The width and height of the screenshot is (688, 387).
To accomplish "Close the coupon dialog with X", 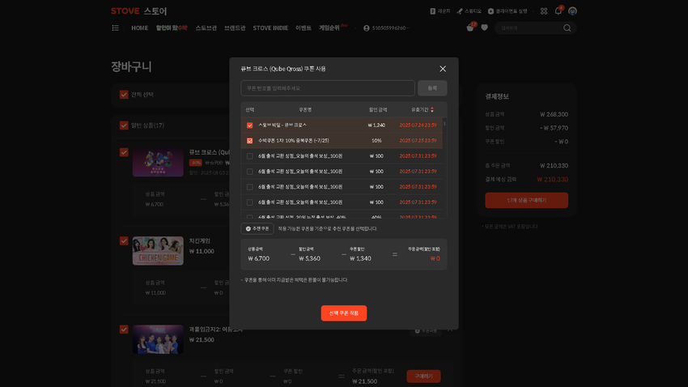I will pos(443,69).
